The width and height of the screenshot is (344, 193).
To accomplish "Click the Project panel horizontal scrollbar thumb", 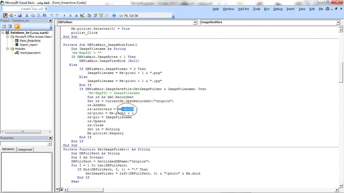I will coord(23,132).
